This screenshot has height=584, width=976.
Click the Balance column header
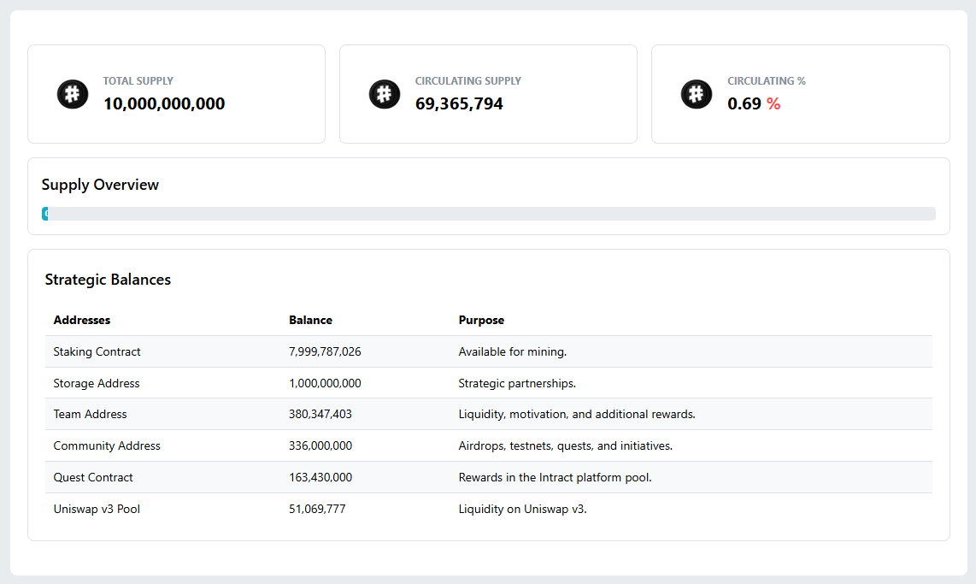310,320
